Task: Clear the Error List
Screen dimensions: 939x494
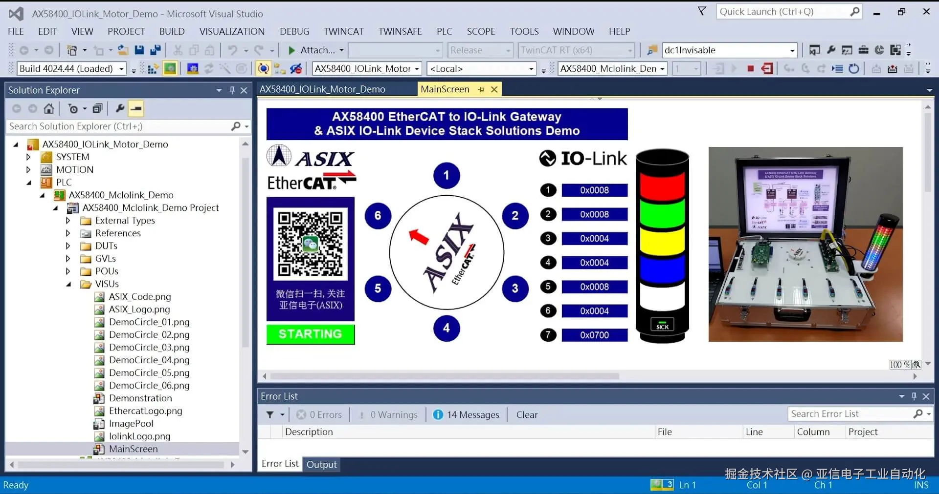Action: point(527,414)
